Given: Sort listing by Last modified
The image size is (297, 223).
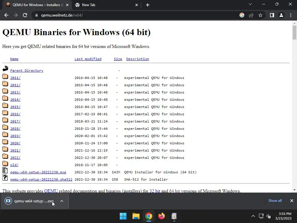Looking at the screenshot, I should 88,59.
